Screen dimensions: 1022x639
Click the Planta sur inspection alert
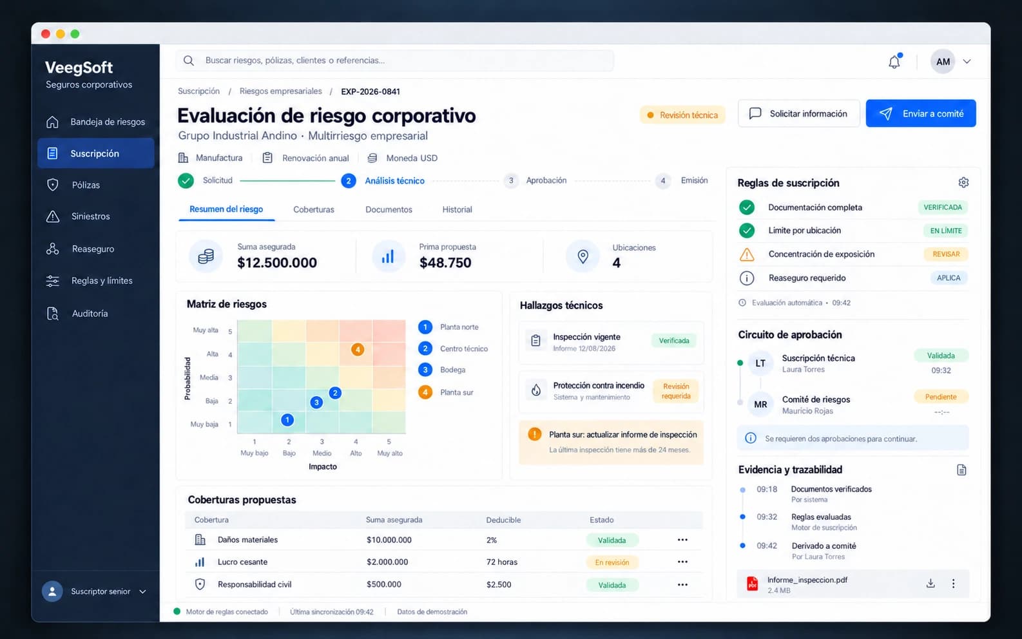[x=611, y=442]
